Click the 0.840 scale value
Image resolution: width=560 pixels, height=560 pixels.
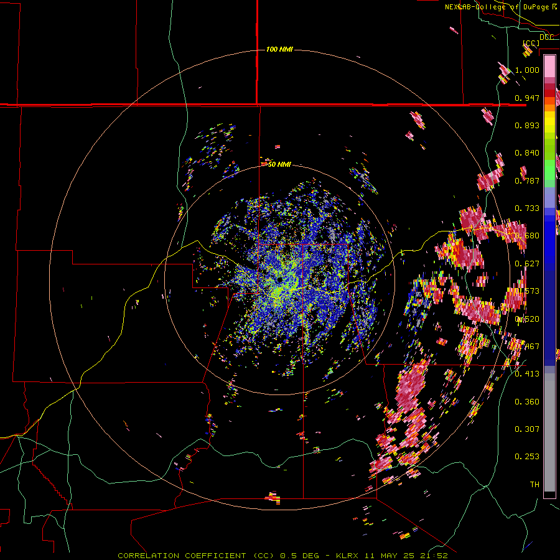pos(527,153)
